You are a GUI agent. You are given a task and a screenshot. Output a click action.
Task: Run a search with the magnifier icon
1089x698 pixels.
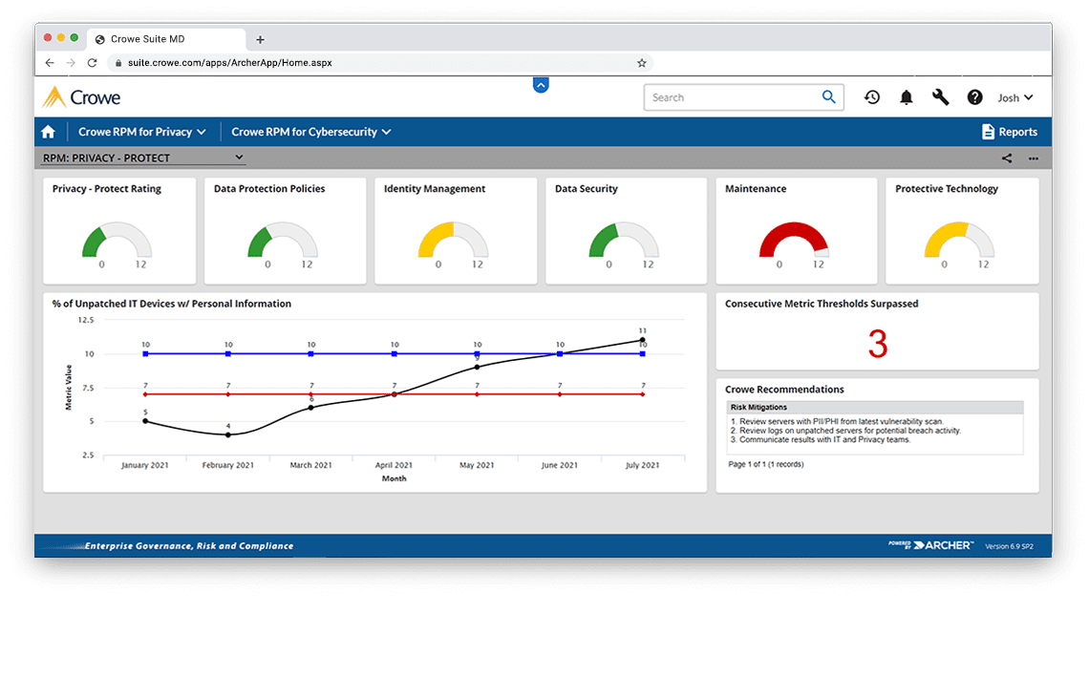click(828, 96)
